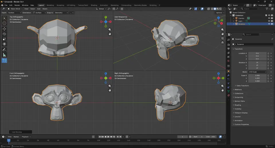
Task: Click the Location X value field
Action: point(257,53)
